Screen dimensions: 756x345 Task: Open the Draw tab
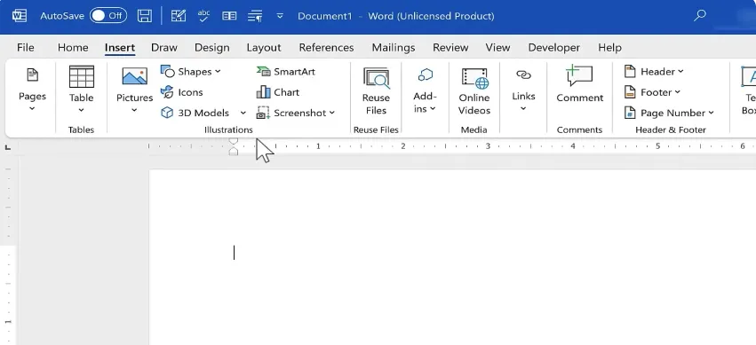tap(164, 48)
